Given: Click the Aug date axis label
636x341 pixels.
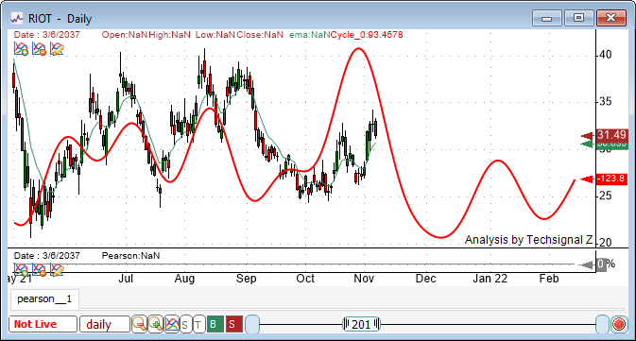Looking at the screenshot, I should 184,279.
